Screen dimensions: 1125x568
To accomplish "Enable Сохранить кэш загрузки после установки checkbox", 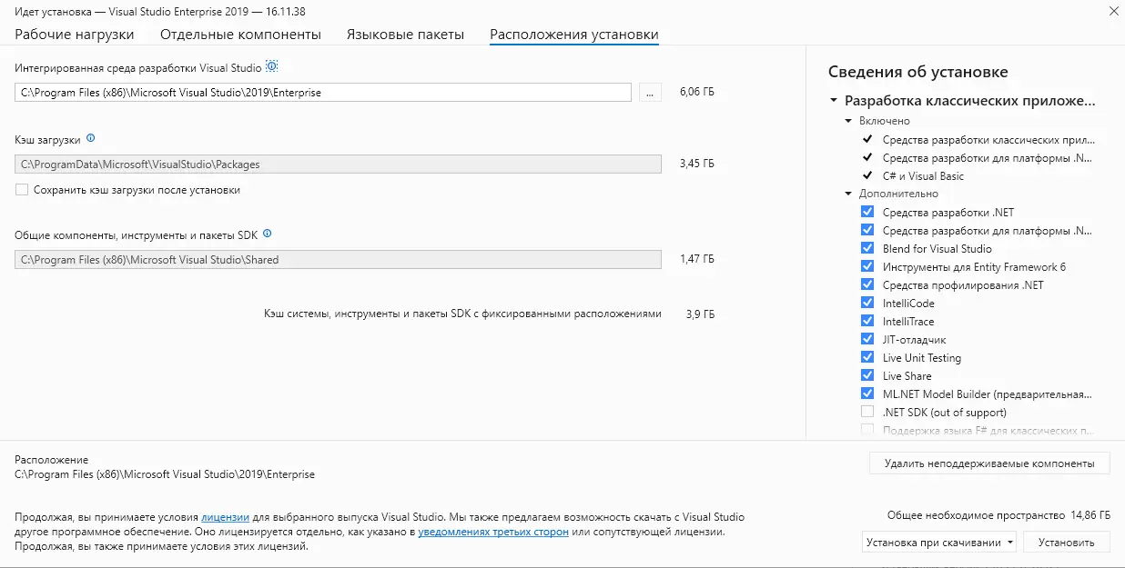I will (x=22, y=190).
